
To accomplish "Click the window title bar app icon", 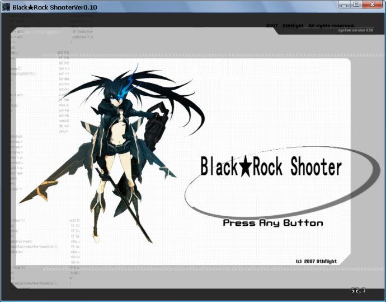I will point(6,7).
